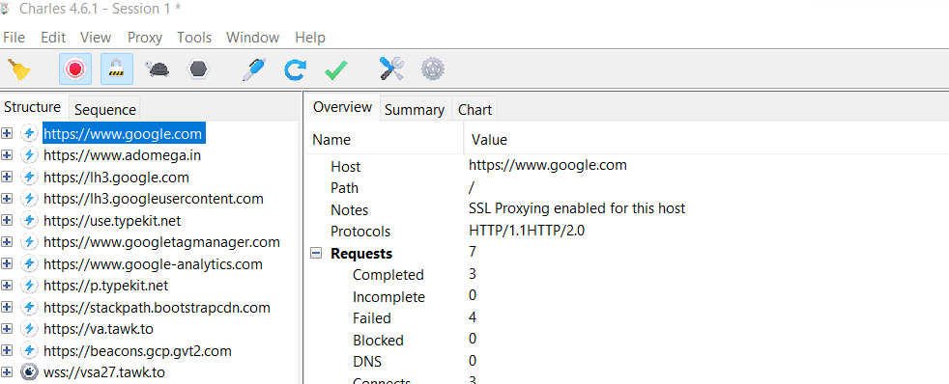Select wss://vsa27.tawk.to websocket host

104,372
